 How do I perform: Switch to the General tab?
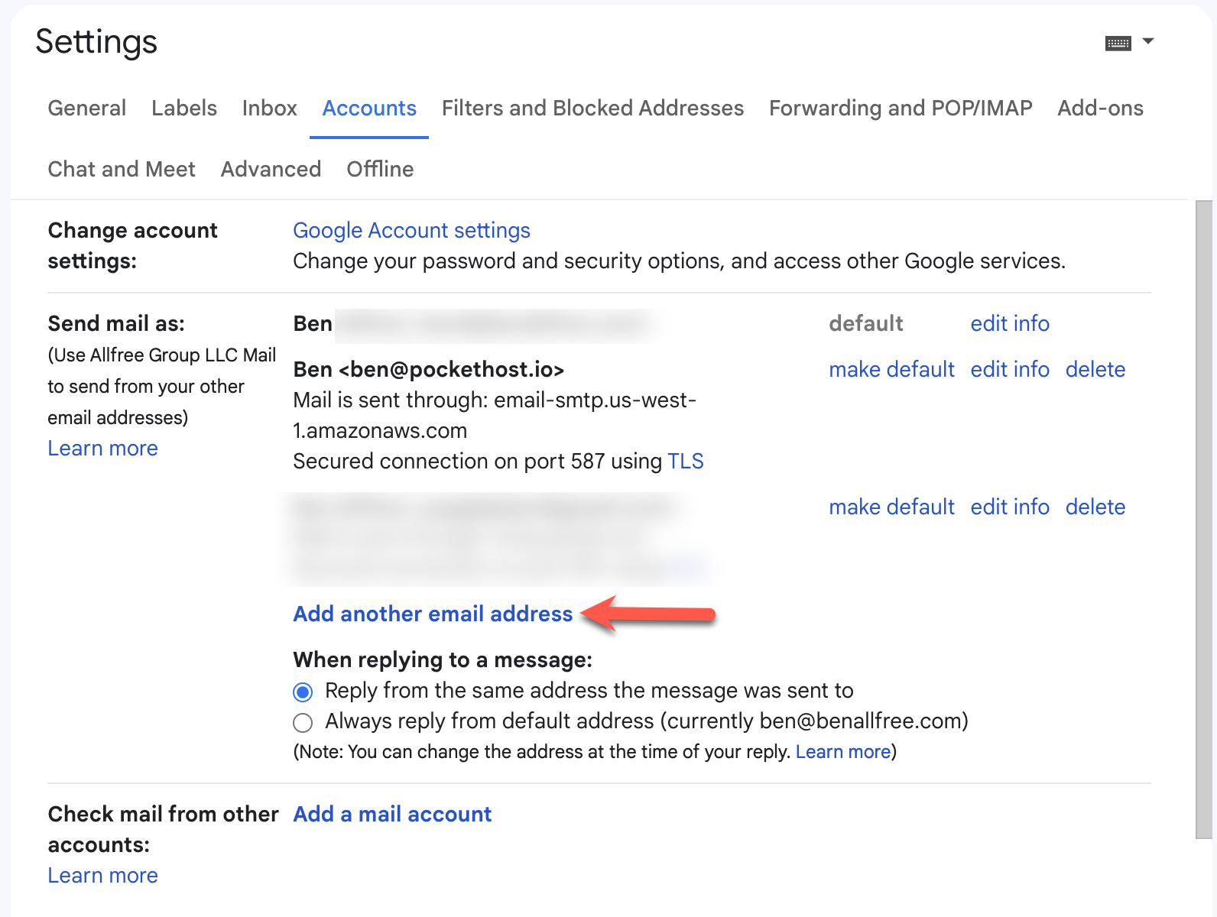[x=87, y=109]
